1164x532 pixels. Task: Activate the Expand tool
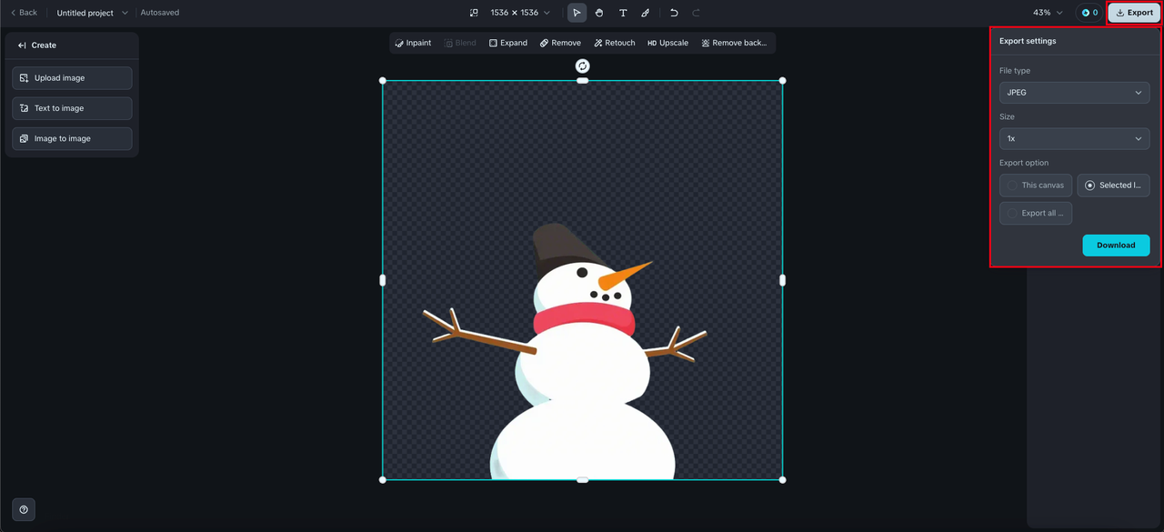click(507, 43)
